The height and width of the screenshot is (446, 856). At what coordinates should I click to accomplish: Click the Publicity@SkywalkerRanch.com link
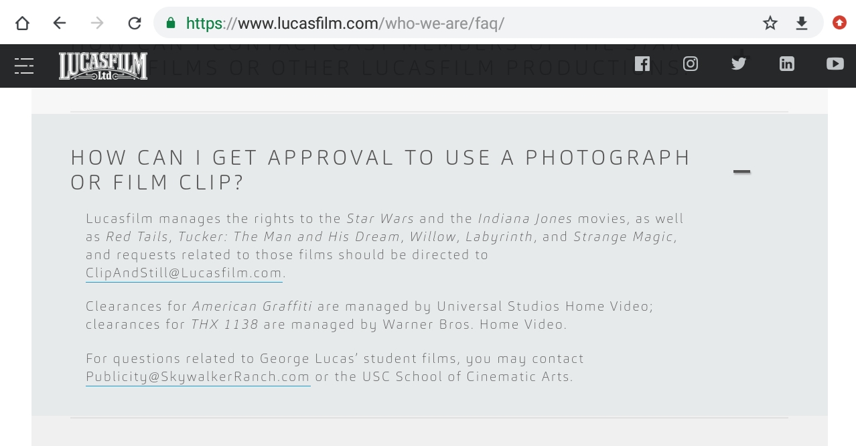[x=198, y=377]
